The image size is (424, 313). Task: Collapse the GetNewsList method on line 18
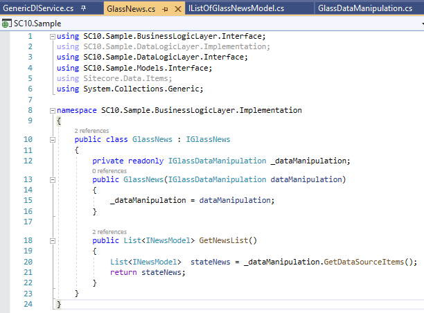click(53, 241)
